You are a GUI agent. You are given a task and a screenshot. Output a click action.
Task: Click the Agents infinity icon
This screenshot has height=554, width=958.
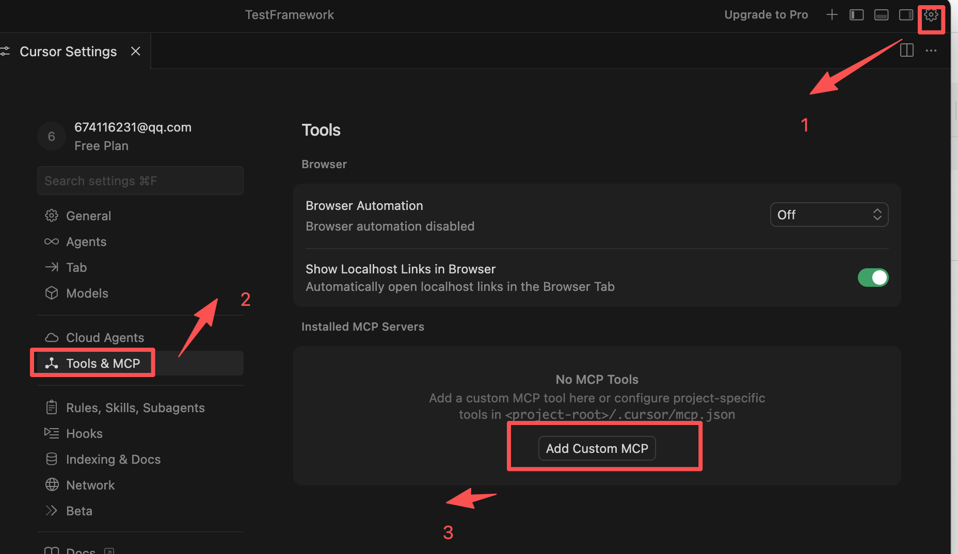coord(52,241)
